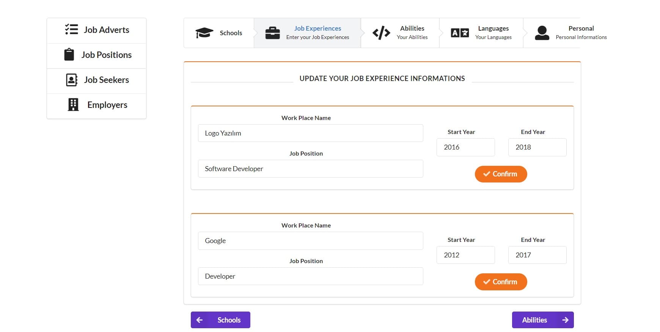The image size is (660, 332).
Task: Edit the Logo Yazılım work place field
Action: pyautogui.click(x=310, y=133)
